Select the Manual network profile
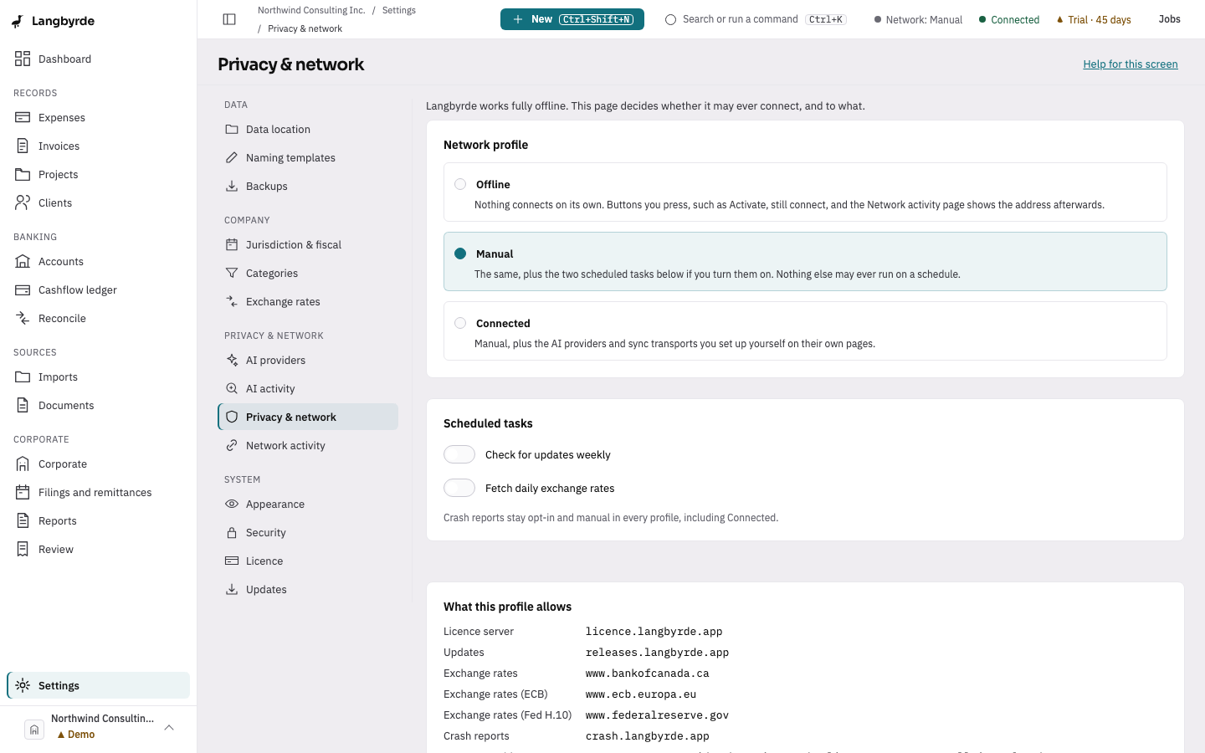 (805, 262)
